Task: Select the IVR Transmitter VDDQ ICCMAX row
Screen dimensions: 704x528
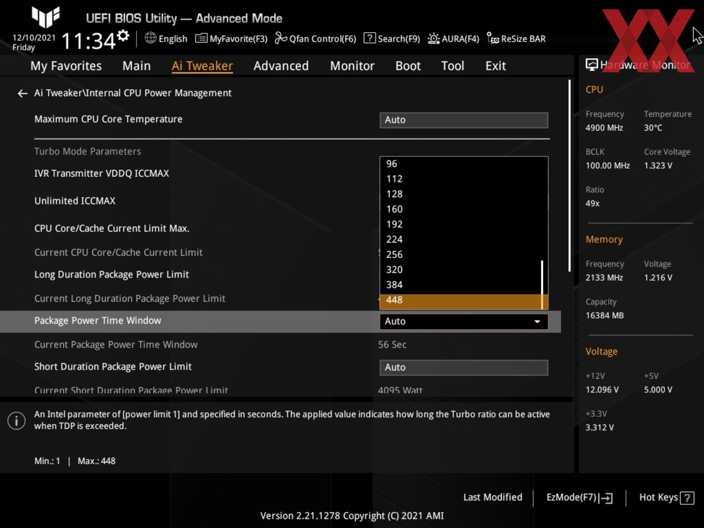Action: (101, 173)
